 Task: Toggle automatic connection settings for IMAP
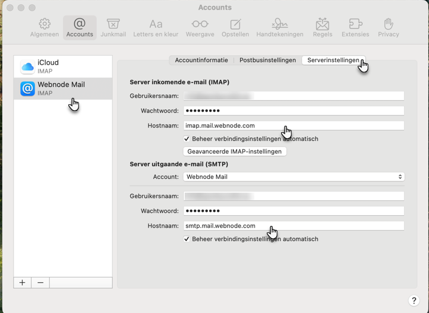187,139
